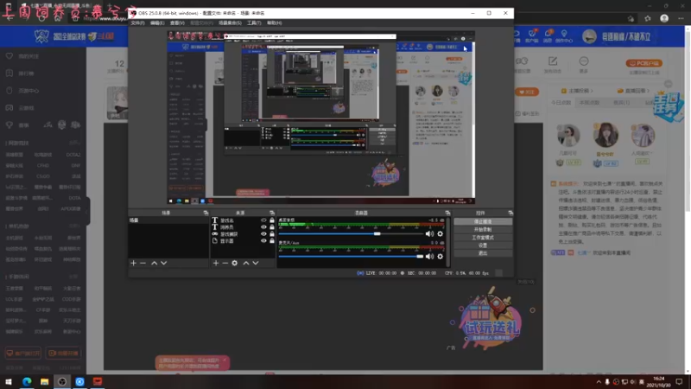
Task: Add a new source with the plus icon
Action: [x=215, y=263]
